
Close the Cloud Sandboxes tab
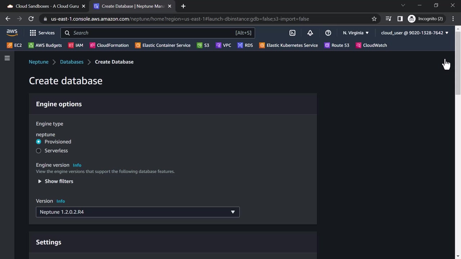point(84,6)
